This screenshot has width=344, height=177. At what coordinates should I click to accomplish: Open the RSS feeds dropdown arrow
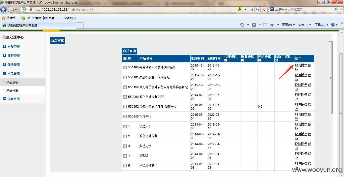coord(260,25)
